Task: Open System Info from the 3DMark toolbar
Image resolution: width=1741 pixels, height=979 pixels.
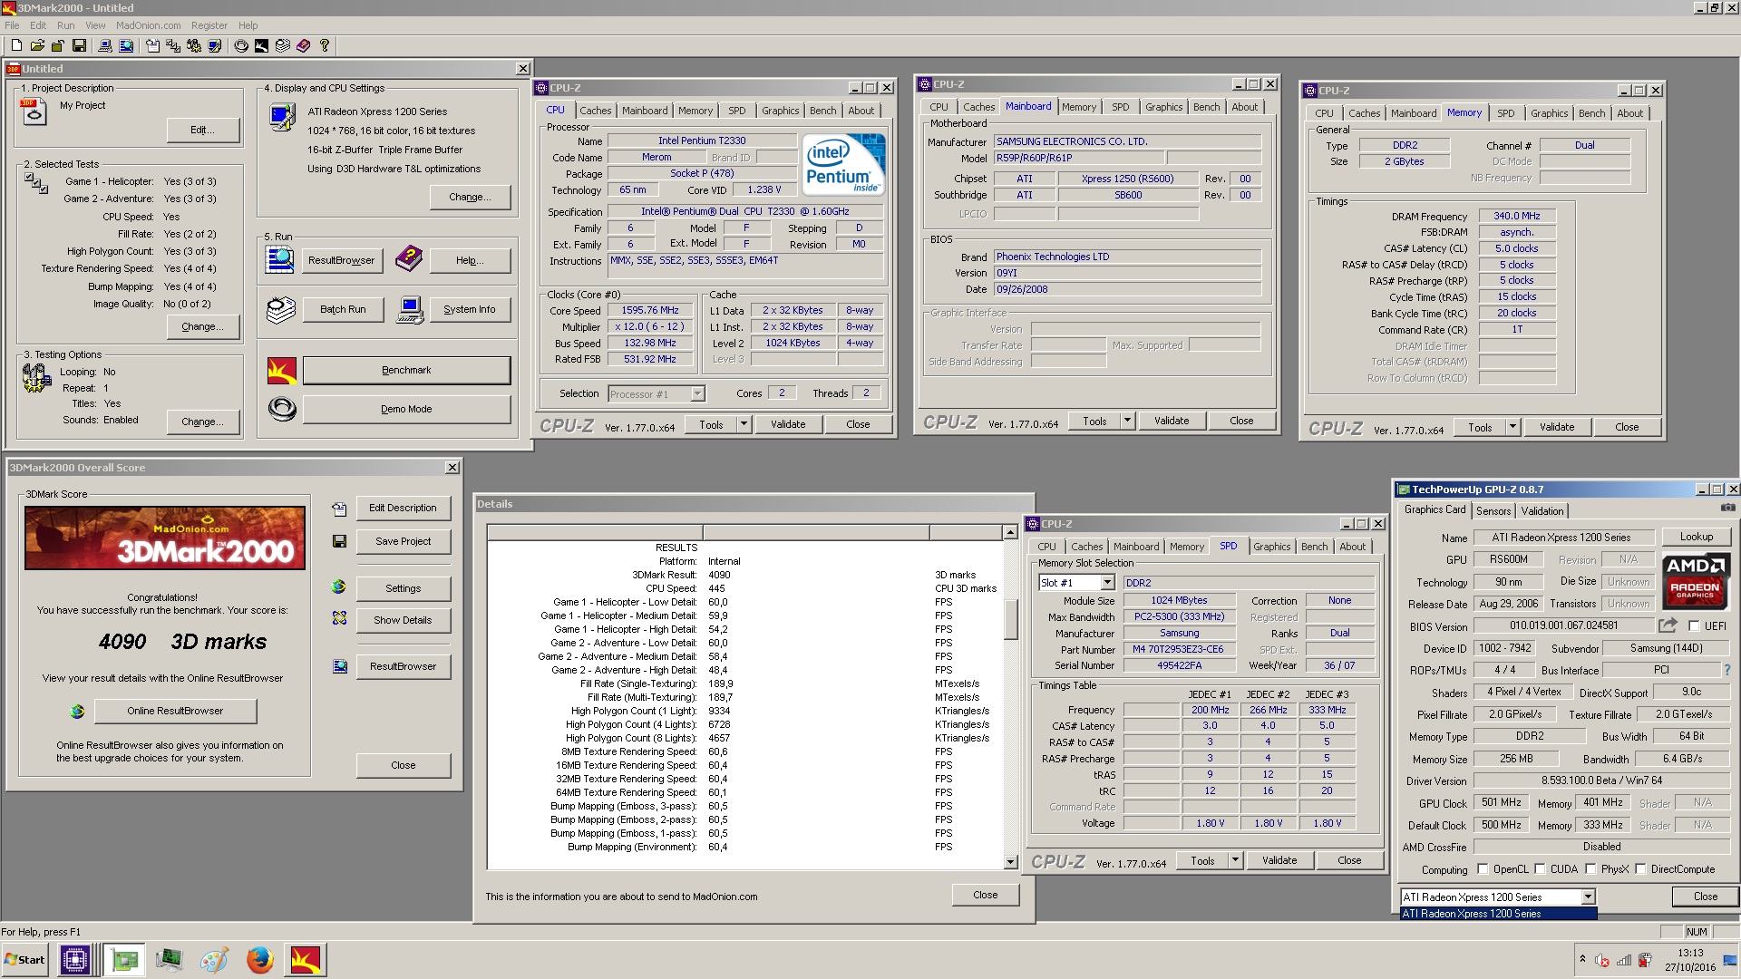Action: [x=105, y=45]
